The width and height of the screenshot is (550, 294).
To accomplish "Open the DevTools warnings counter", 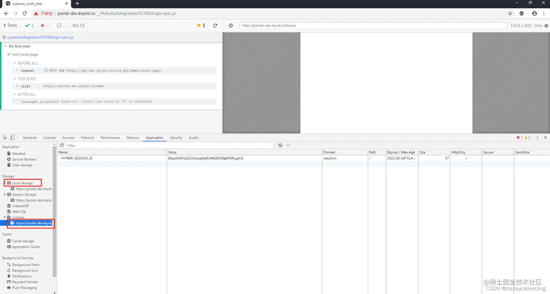I will [x=527, y=138].
